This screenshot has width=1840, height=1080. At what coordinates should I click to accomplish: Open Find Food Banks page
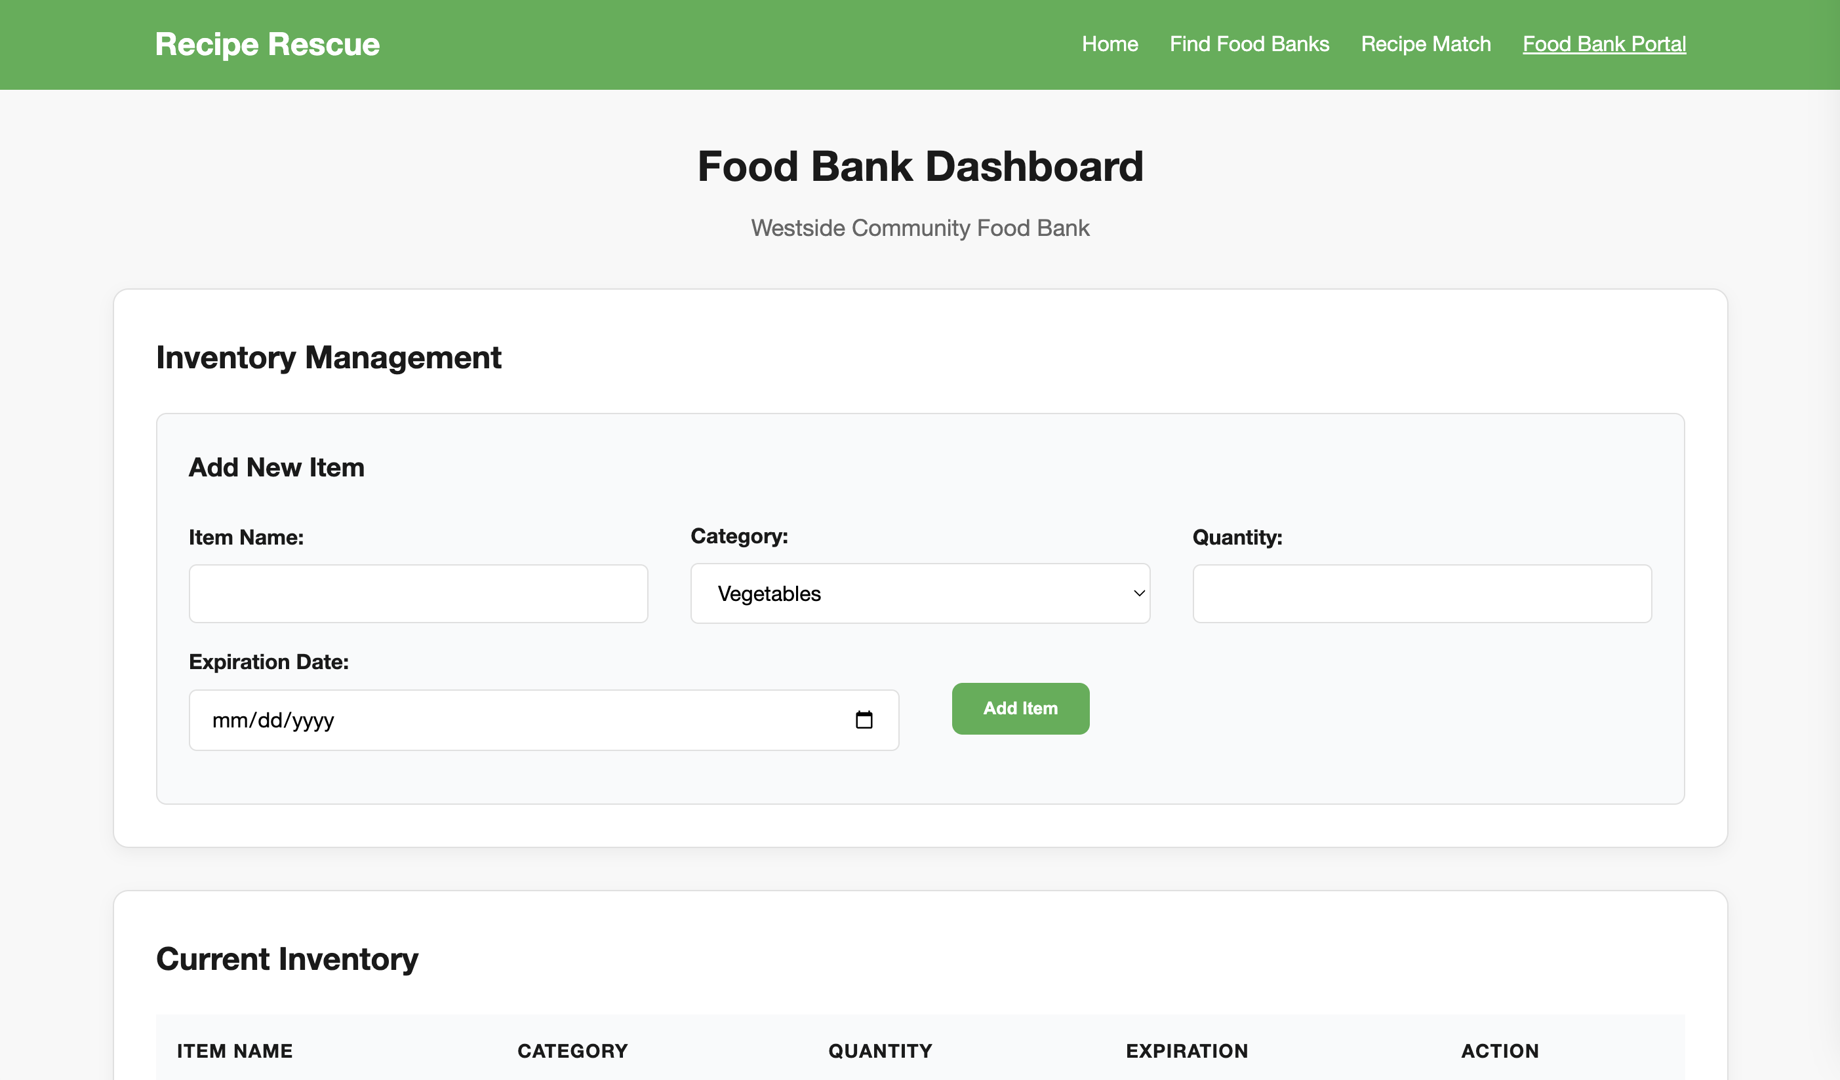coord(1249,44)
